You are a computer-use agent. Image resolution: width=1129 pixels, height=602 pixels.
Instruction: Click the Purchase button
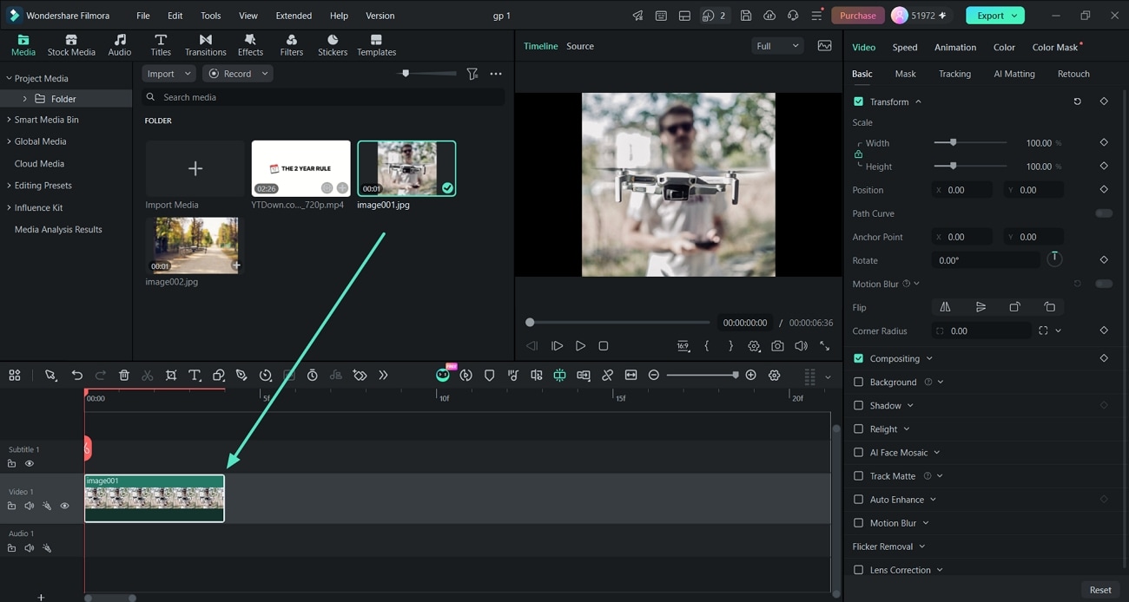[x=858, y=16]
